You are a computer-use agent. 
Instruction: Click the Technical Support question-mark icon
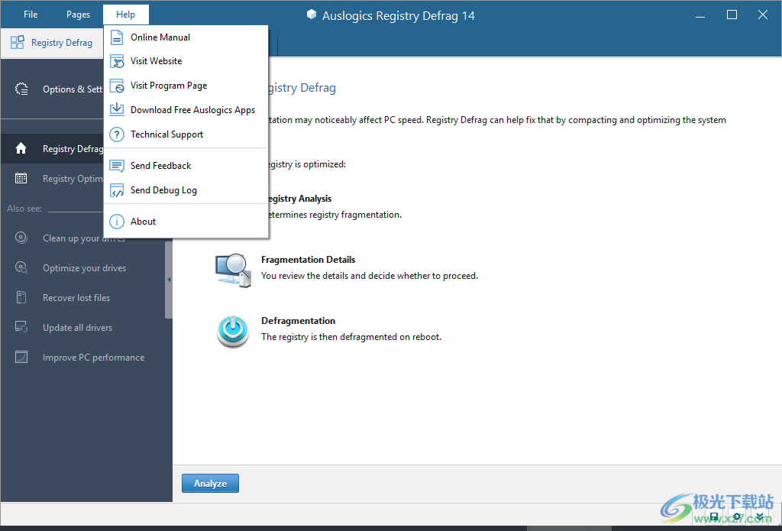(x=117, y=134)
